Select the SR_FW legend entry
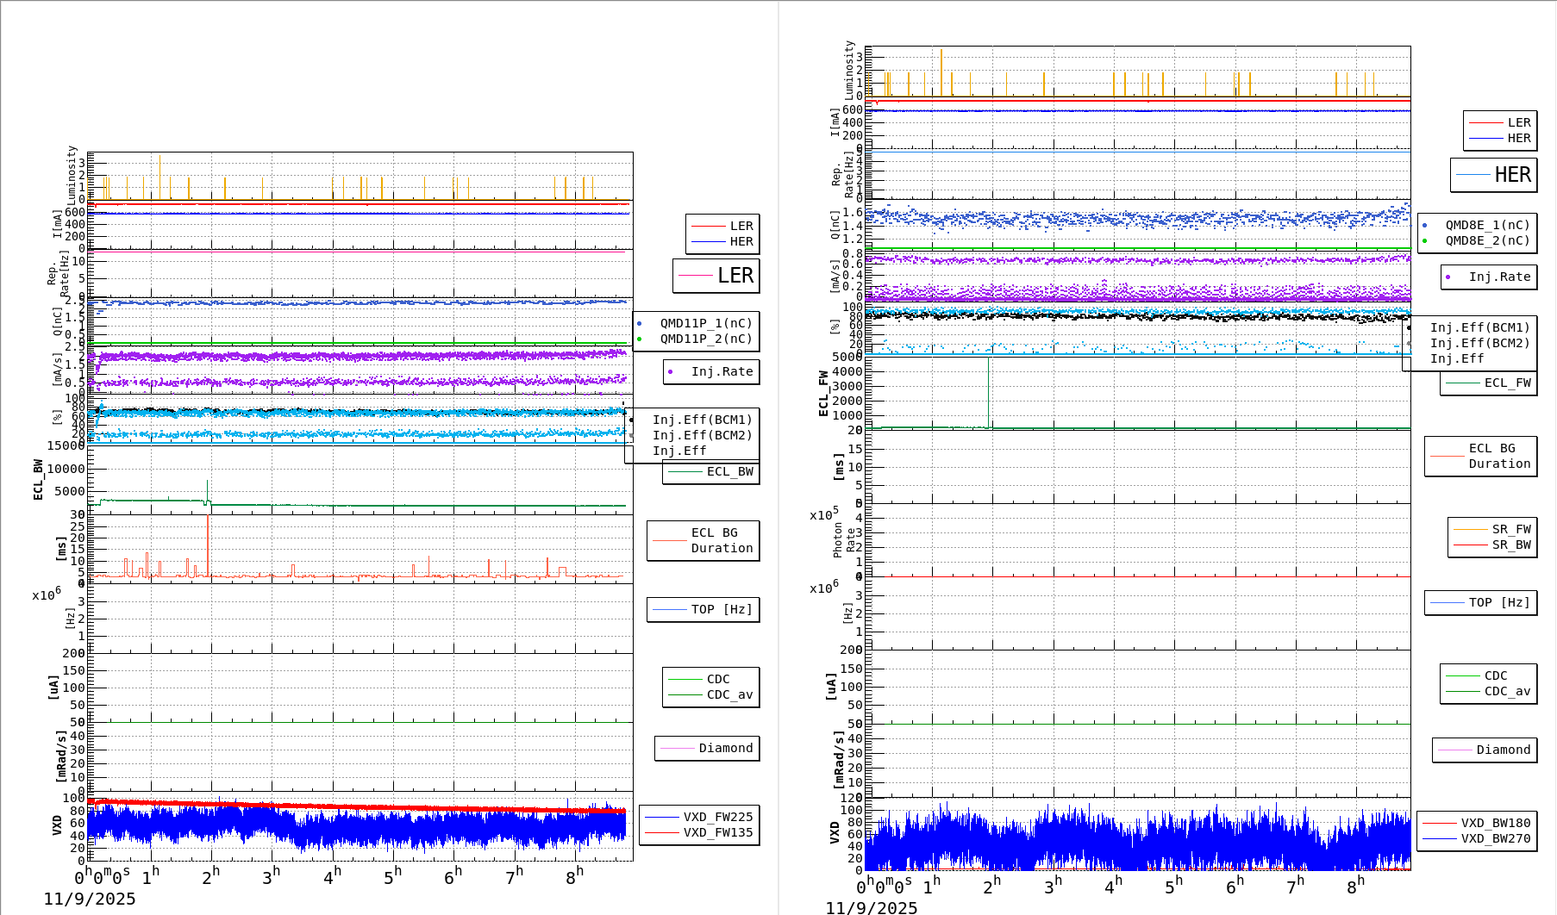This screenshot has height=915, width=1557. coord(1510,529)
